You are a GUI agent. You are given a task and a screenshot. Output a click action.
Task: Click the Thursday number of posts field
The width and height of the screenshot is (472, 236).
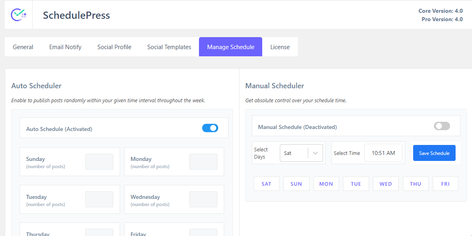(99, 232)
